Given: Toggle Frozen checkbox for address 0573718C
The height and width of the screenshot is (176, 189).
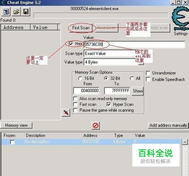Looking at the screenshot, I should pos(12,142).
